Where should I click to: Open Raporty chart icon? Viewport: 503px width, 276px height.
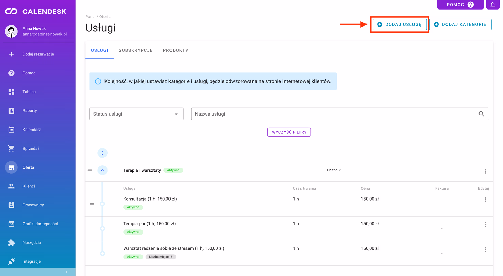point(11,111)
